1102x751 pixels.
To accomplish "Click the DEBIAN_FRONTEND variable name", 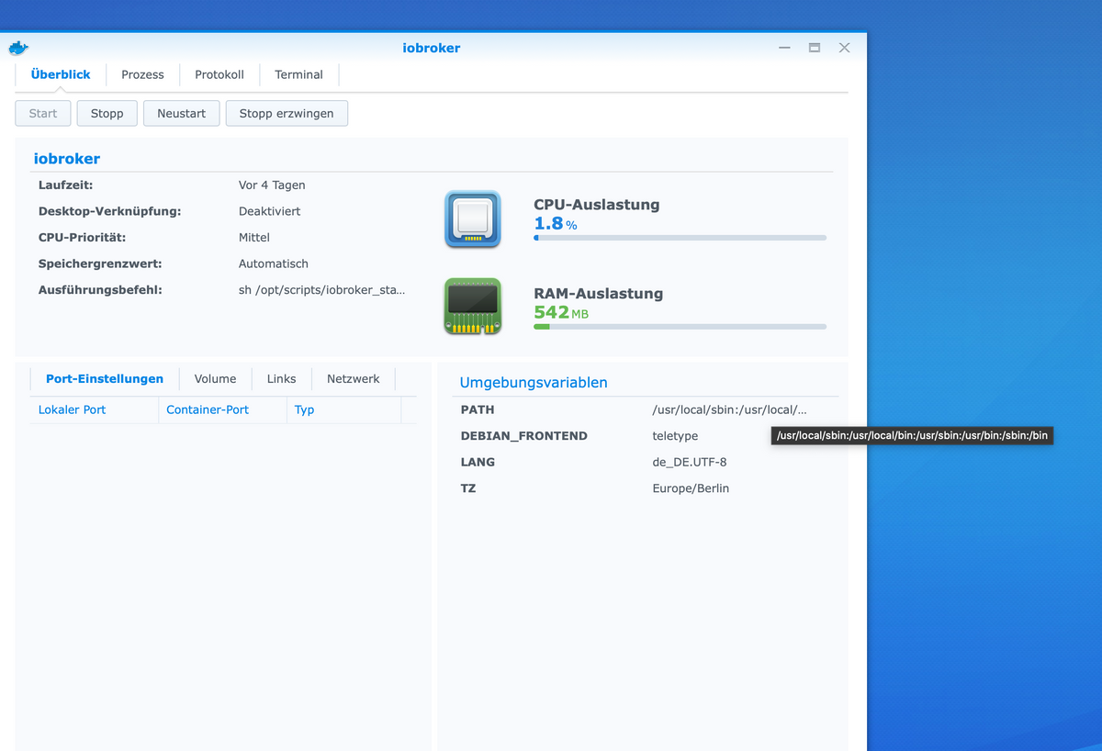I will pyautogui.click(x=523, y=436).
